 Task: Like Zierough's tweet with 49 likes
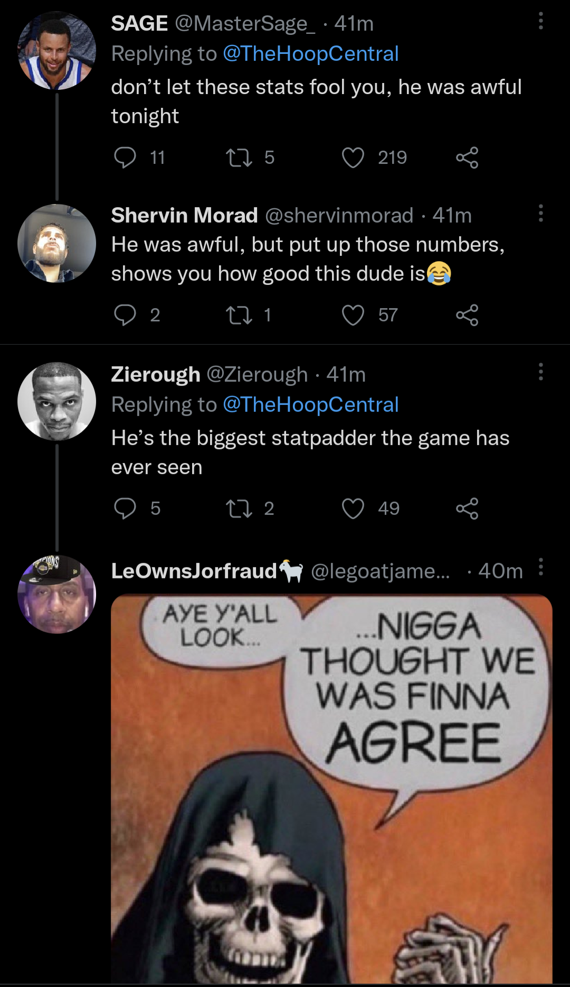point(353,509)
